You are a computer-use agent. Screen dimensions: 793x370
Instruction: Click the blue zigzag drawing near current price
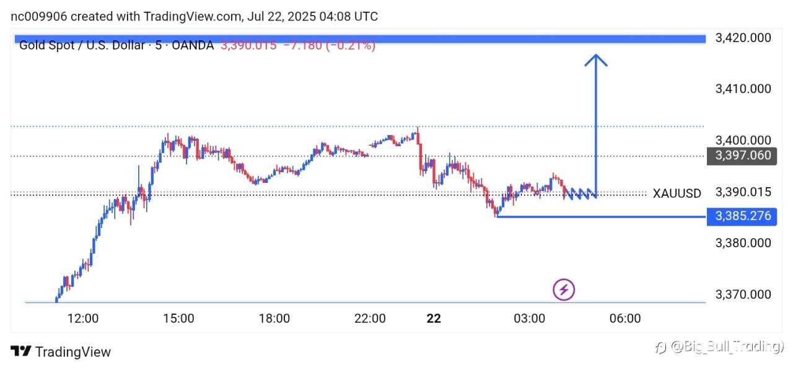tap(580, 193)
